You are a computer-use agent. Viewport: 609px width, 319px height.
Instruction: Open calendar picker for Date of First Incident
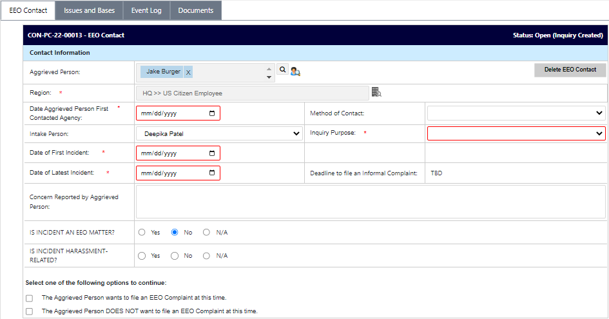[x=212, y=153]
